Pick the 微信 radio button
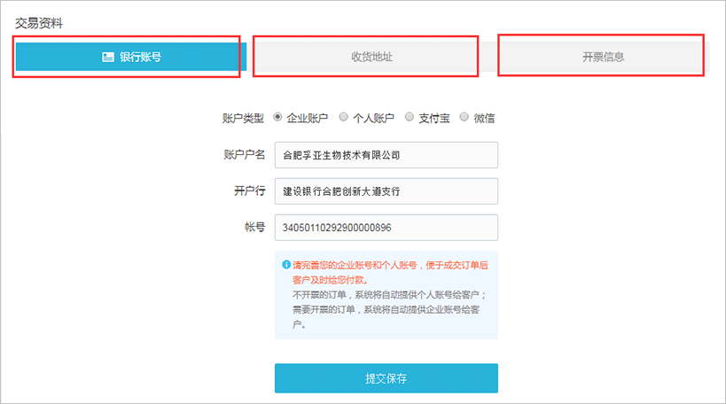The height and width of the screenshot is (404, 726). [x=464, y=117]
